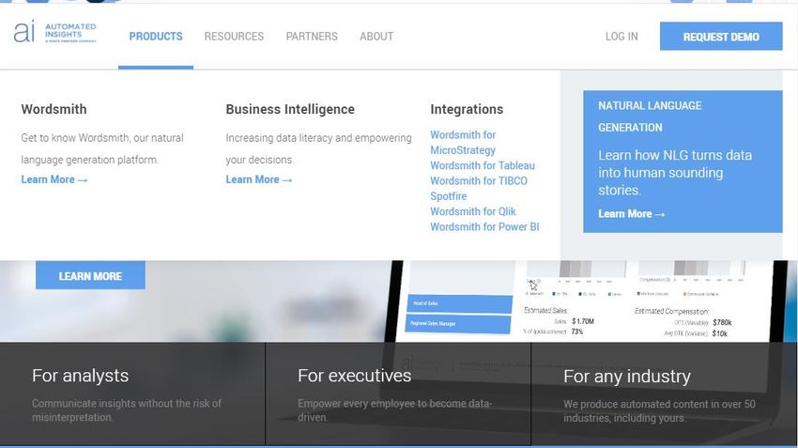Screen dimensions: 798x448
Task: Click Learn More in Natural Language Generation card
Action: tap(632, 214)
